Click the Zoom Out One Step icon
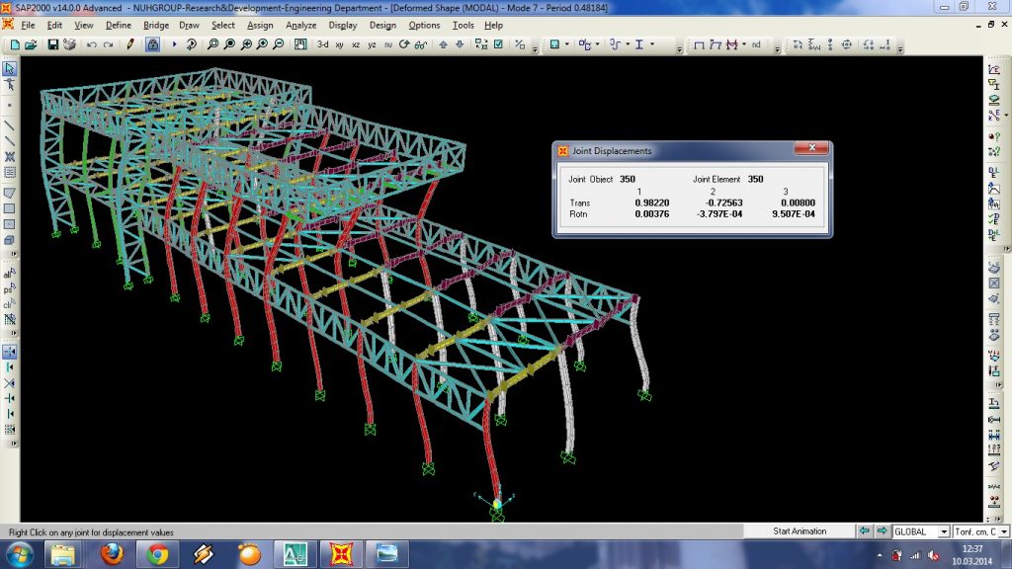1012x569 pixels. click(x=278, y=44)
